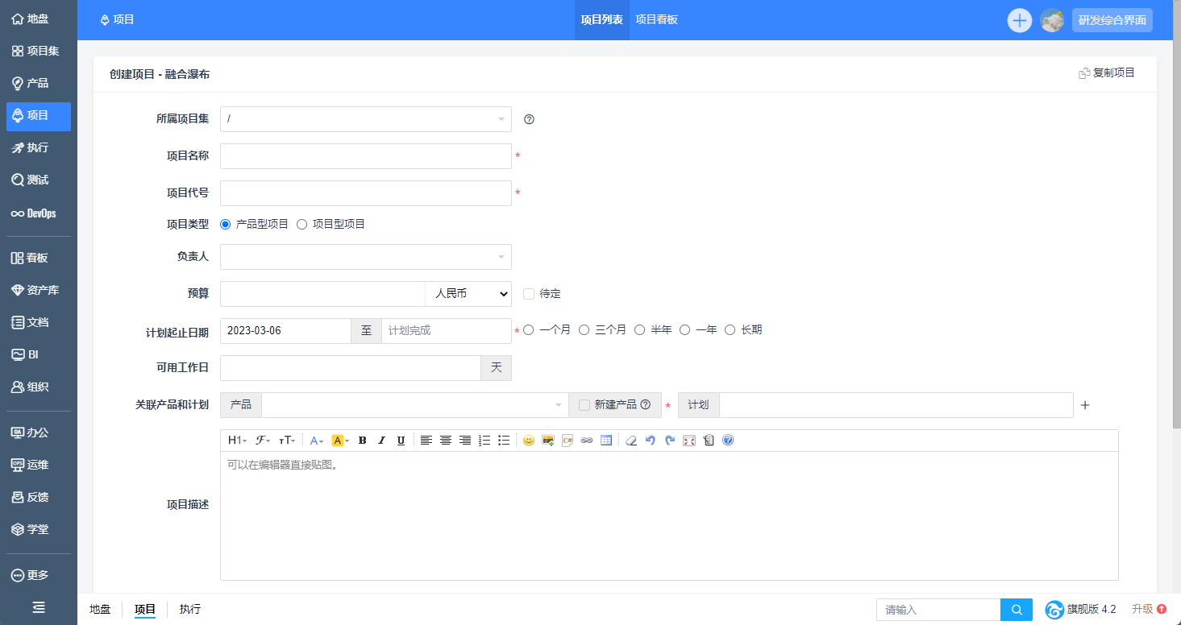Click the insert image icon in editor toolbar
This screenshot has height=625, width=1181.
[x=548, y=441]
